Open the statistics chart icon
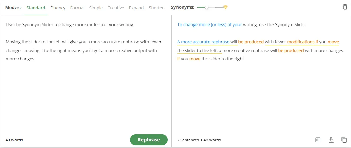This screenshot has height=148, width=351. 318,140
